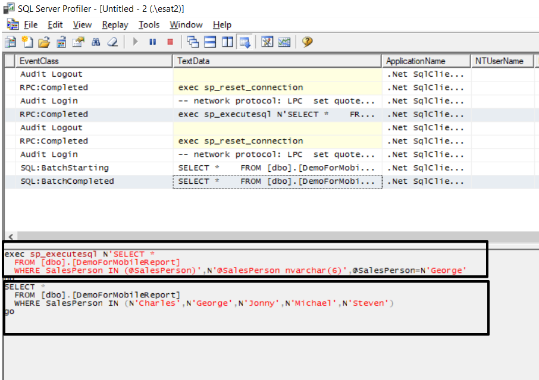Cascade the trace windows
Image resolution: width=539 pixels, height=380 pixels.
pos(193,42)
